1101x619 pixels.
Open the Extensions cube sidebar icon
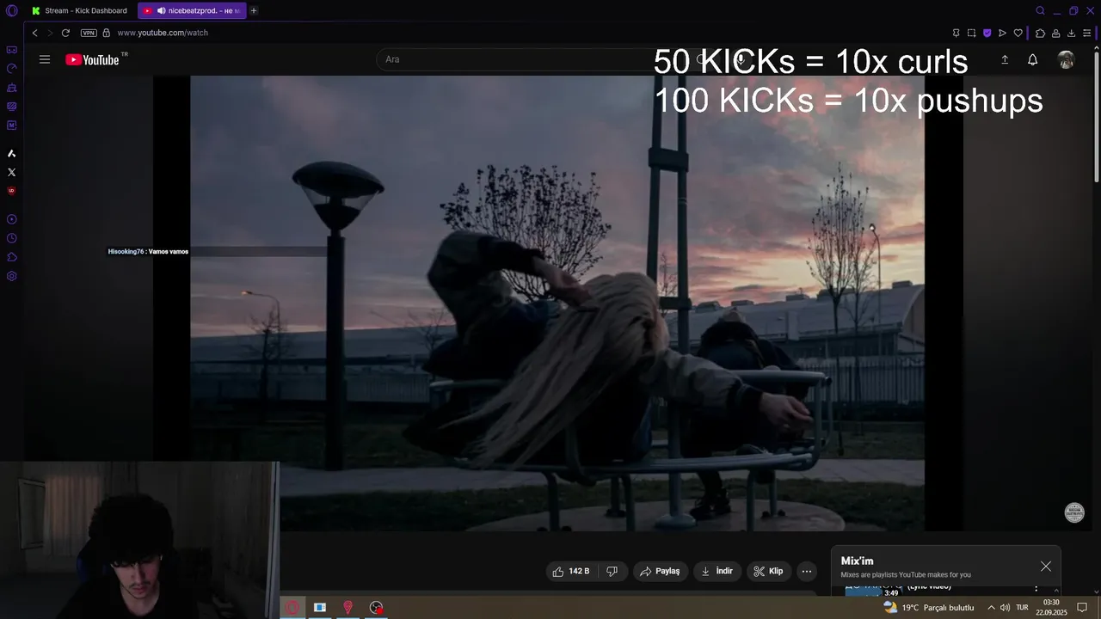[x=12, y=257]
